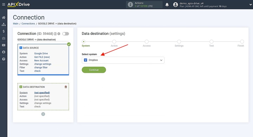Go to the Main breadcrumb link
The image size is (253, 137).
(x=16, y=24)
